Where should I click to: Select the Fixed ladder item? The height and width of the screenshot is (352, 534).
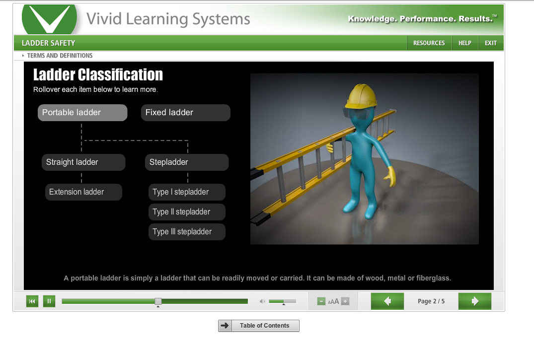coord(186,113)
